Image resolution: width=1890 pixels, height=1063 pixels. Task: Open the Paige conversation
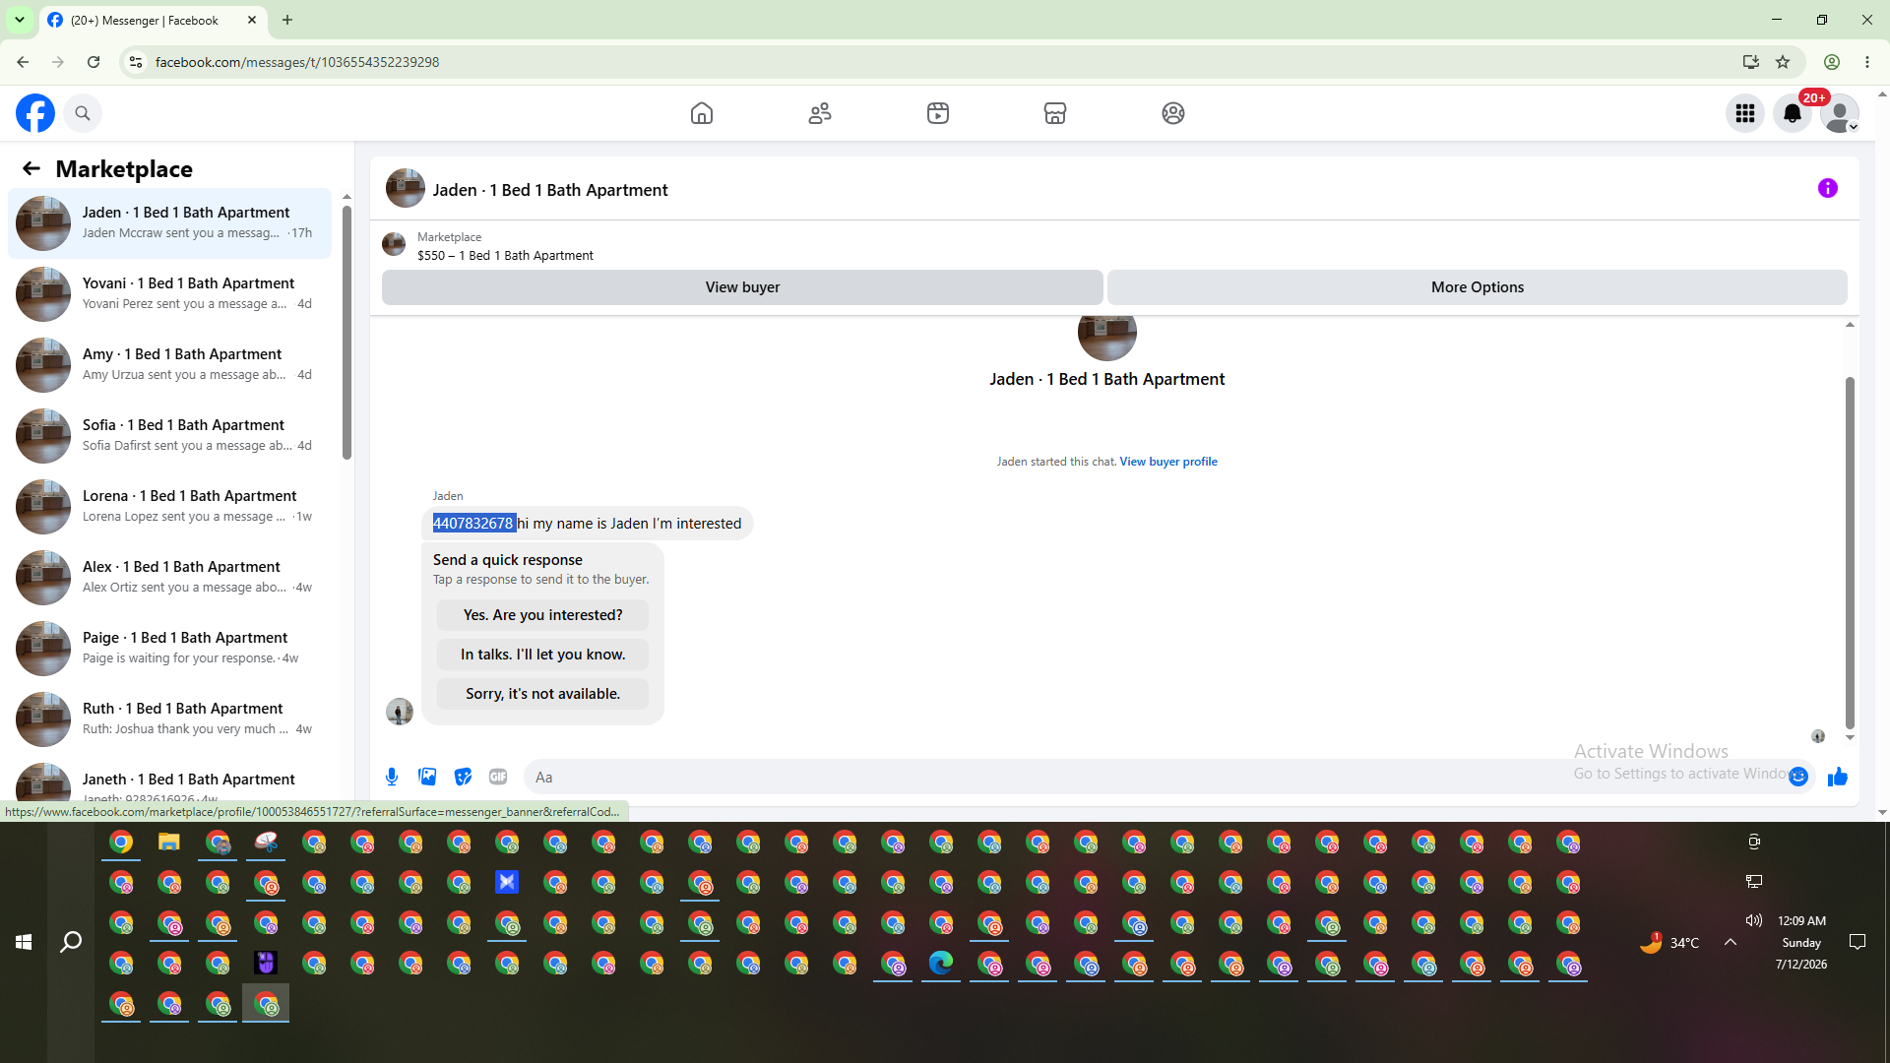point(169,649)
